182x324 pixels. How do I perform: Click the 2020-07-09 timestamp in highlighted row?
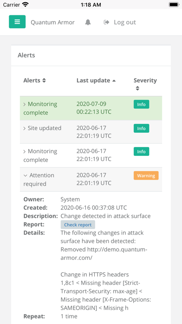coord(94,108)
